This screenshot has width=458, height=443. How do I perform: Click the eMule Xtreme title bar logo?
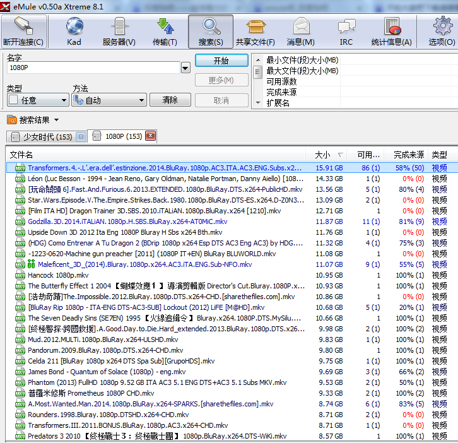coord(5,6)
